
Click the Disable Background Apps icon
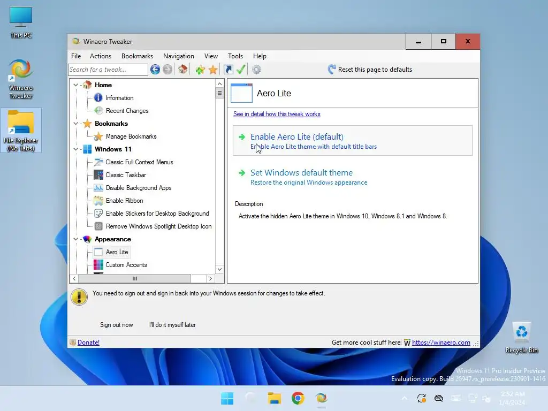pyautogui.click(x=98, y=188)
